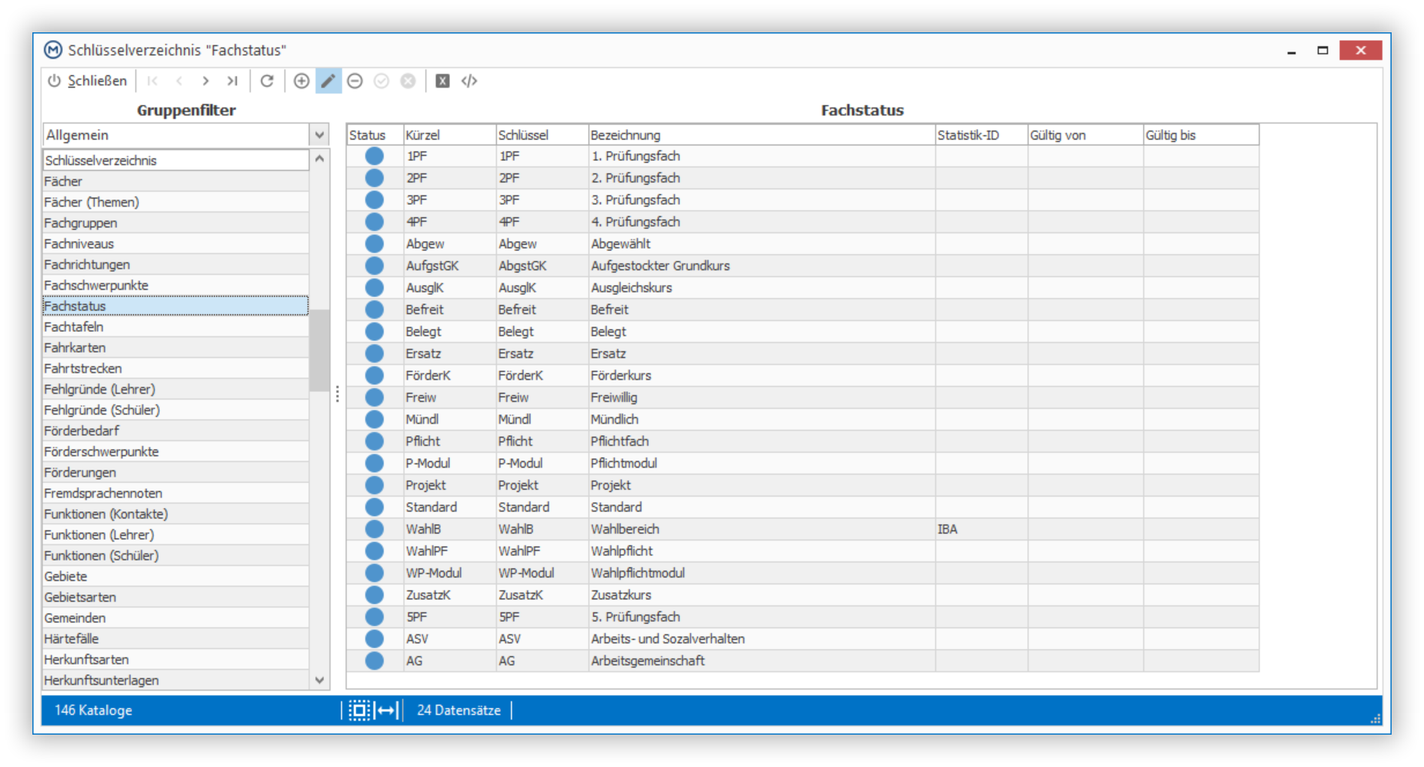Viewport: 1424px width, 767px height.
Task: Select Förderbedarf in the catalog list
Action: point(176,430)
